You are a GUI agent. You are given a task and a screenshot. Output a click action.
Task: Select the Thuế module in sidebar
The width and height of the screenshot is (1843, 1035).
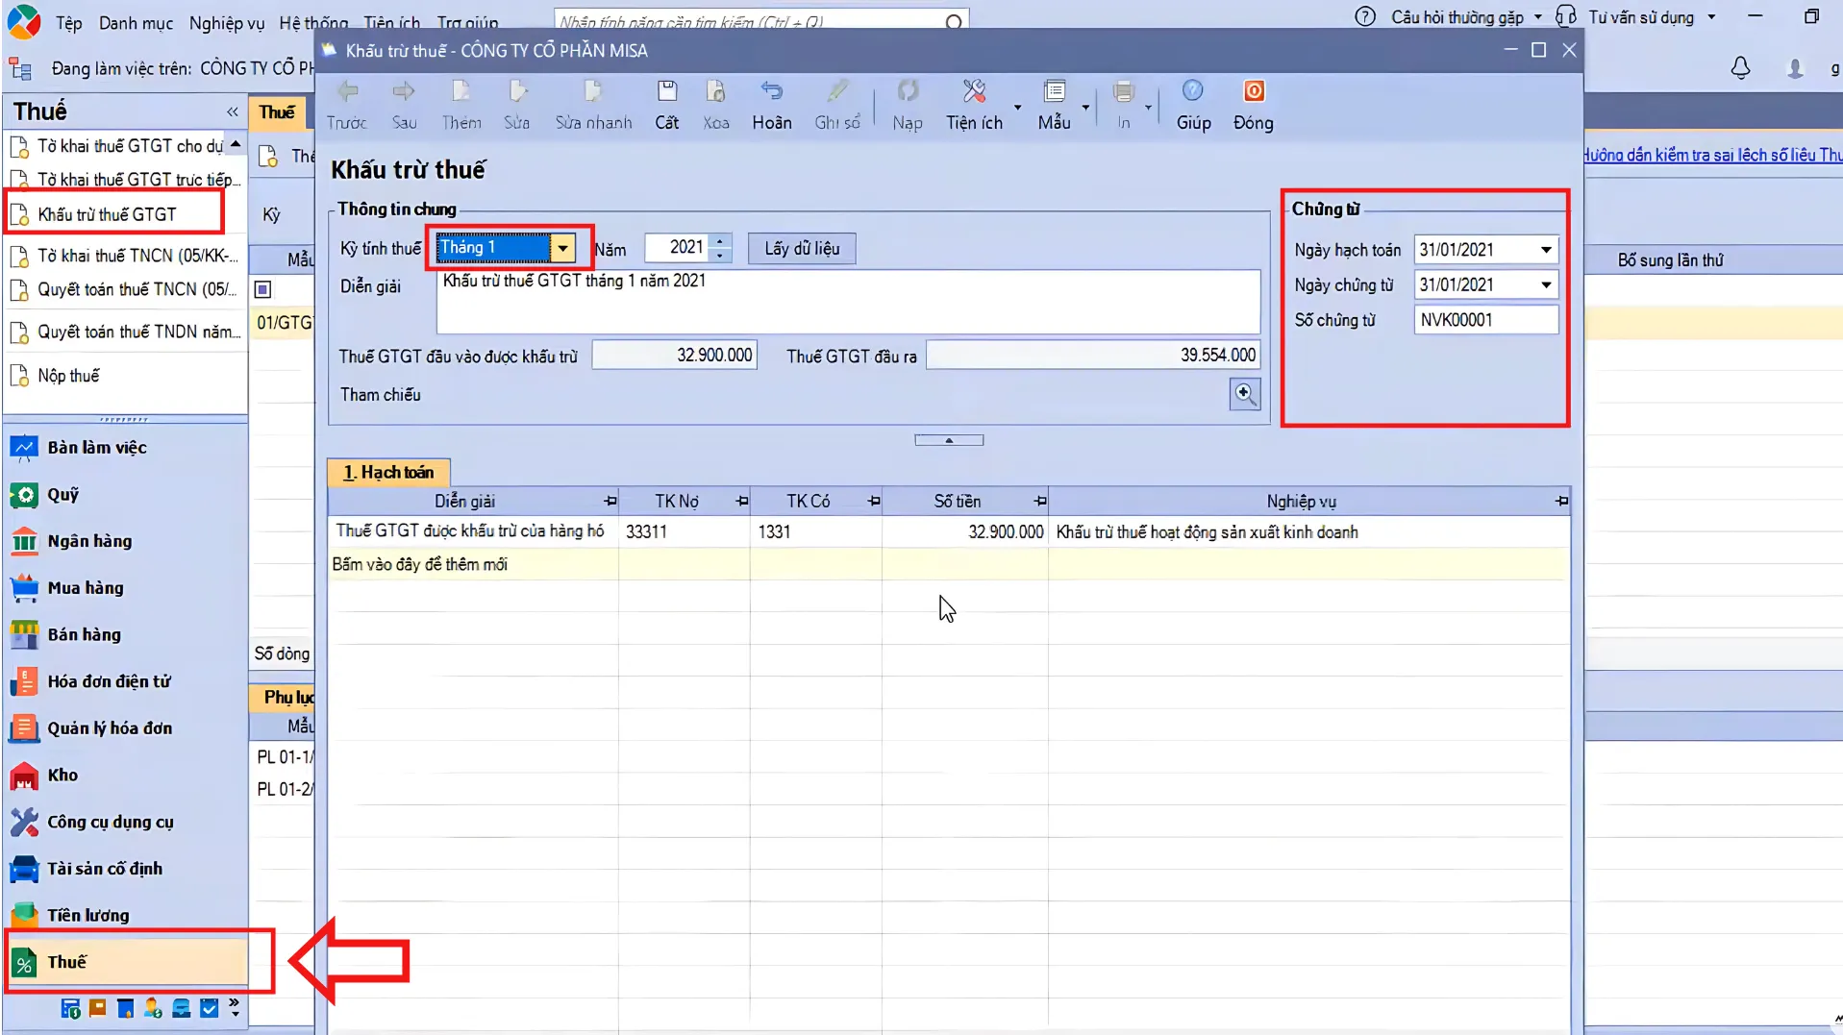tap(127, 962)
